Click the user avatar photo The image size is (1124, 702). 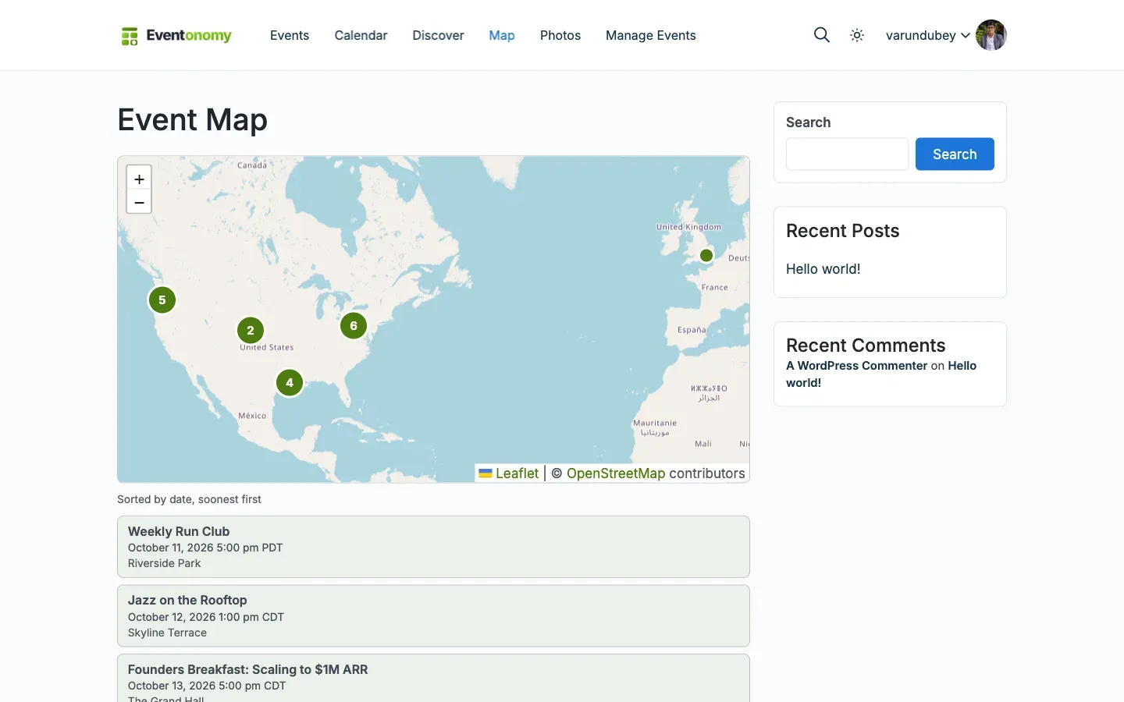(991, 35)
